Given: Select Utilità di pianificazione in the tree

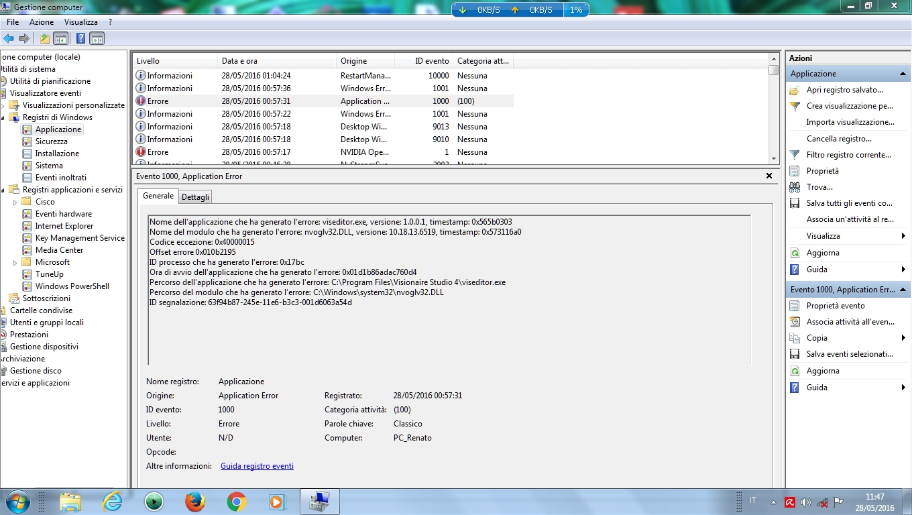Looking at the screenshot, I should [50, 81].
